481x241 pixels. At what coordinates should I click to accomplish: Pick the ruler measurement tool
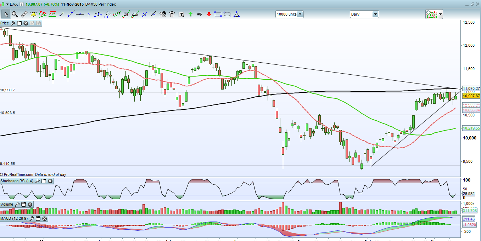(24, 14)
